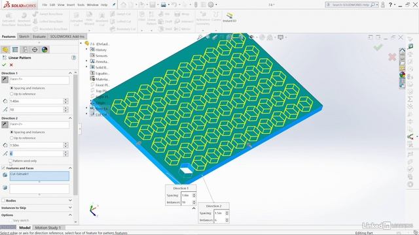Click the Home icon in top toolbar
The image size is (419, 235).
coord(124,5)
